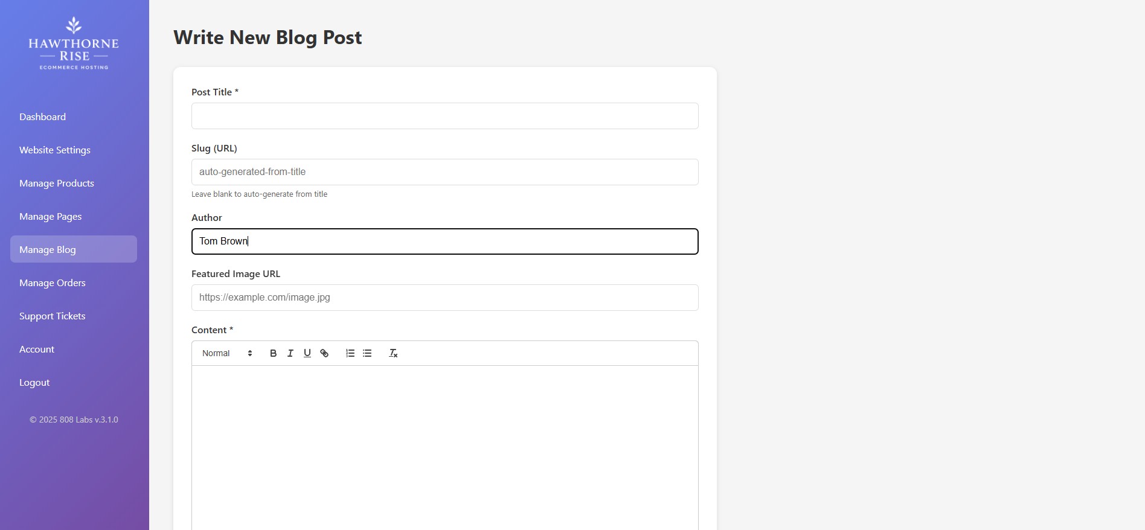Navigate to the Dashboard
The height and width of the screenshot is (530, 1145).
click(x=42, y=117)
